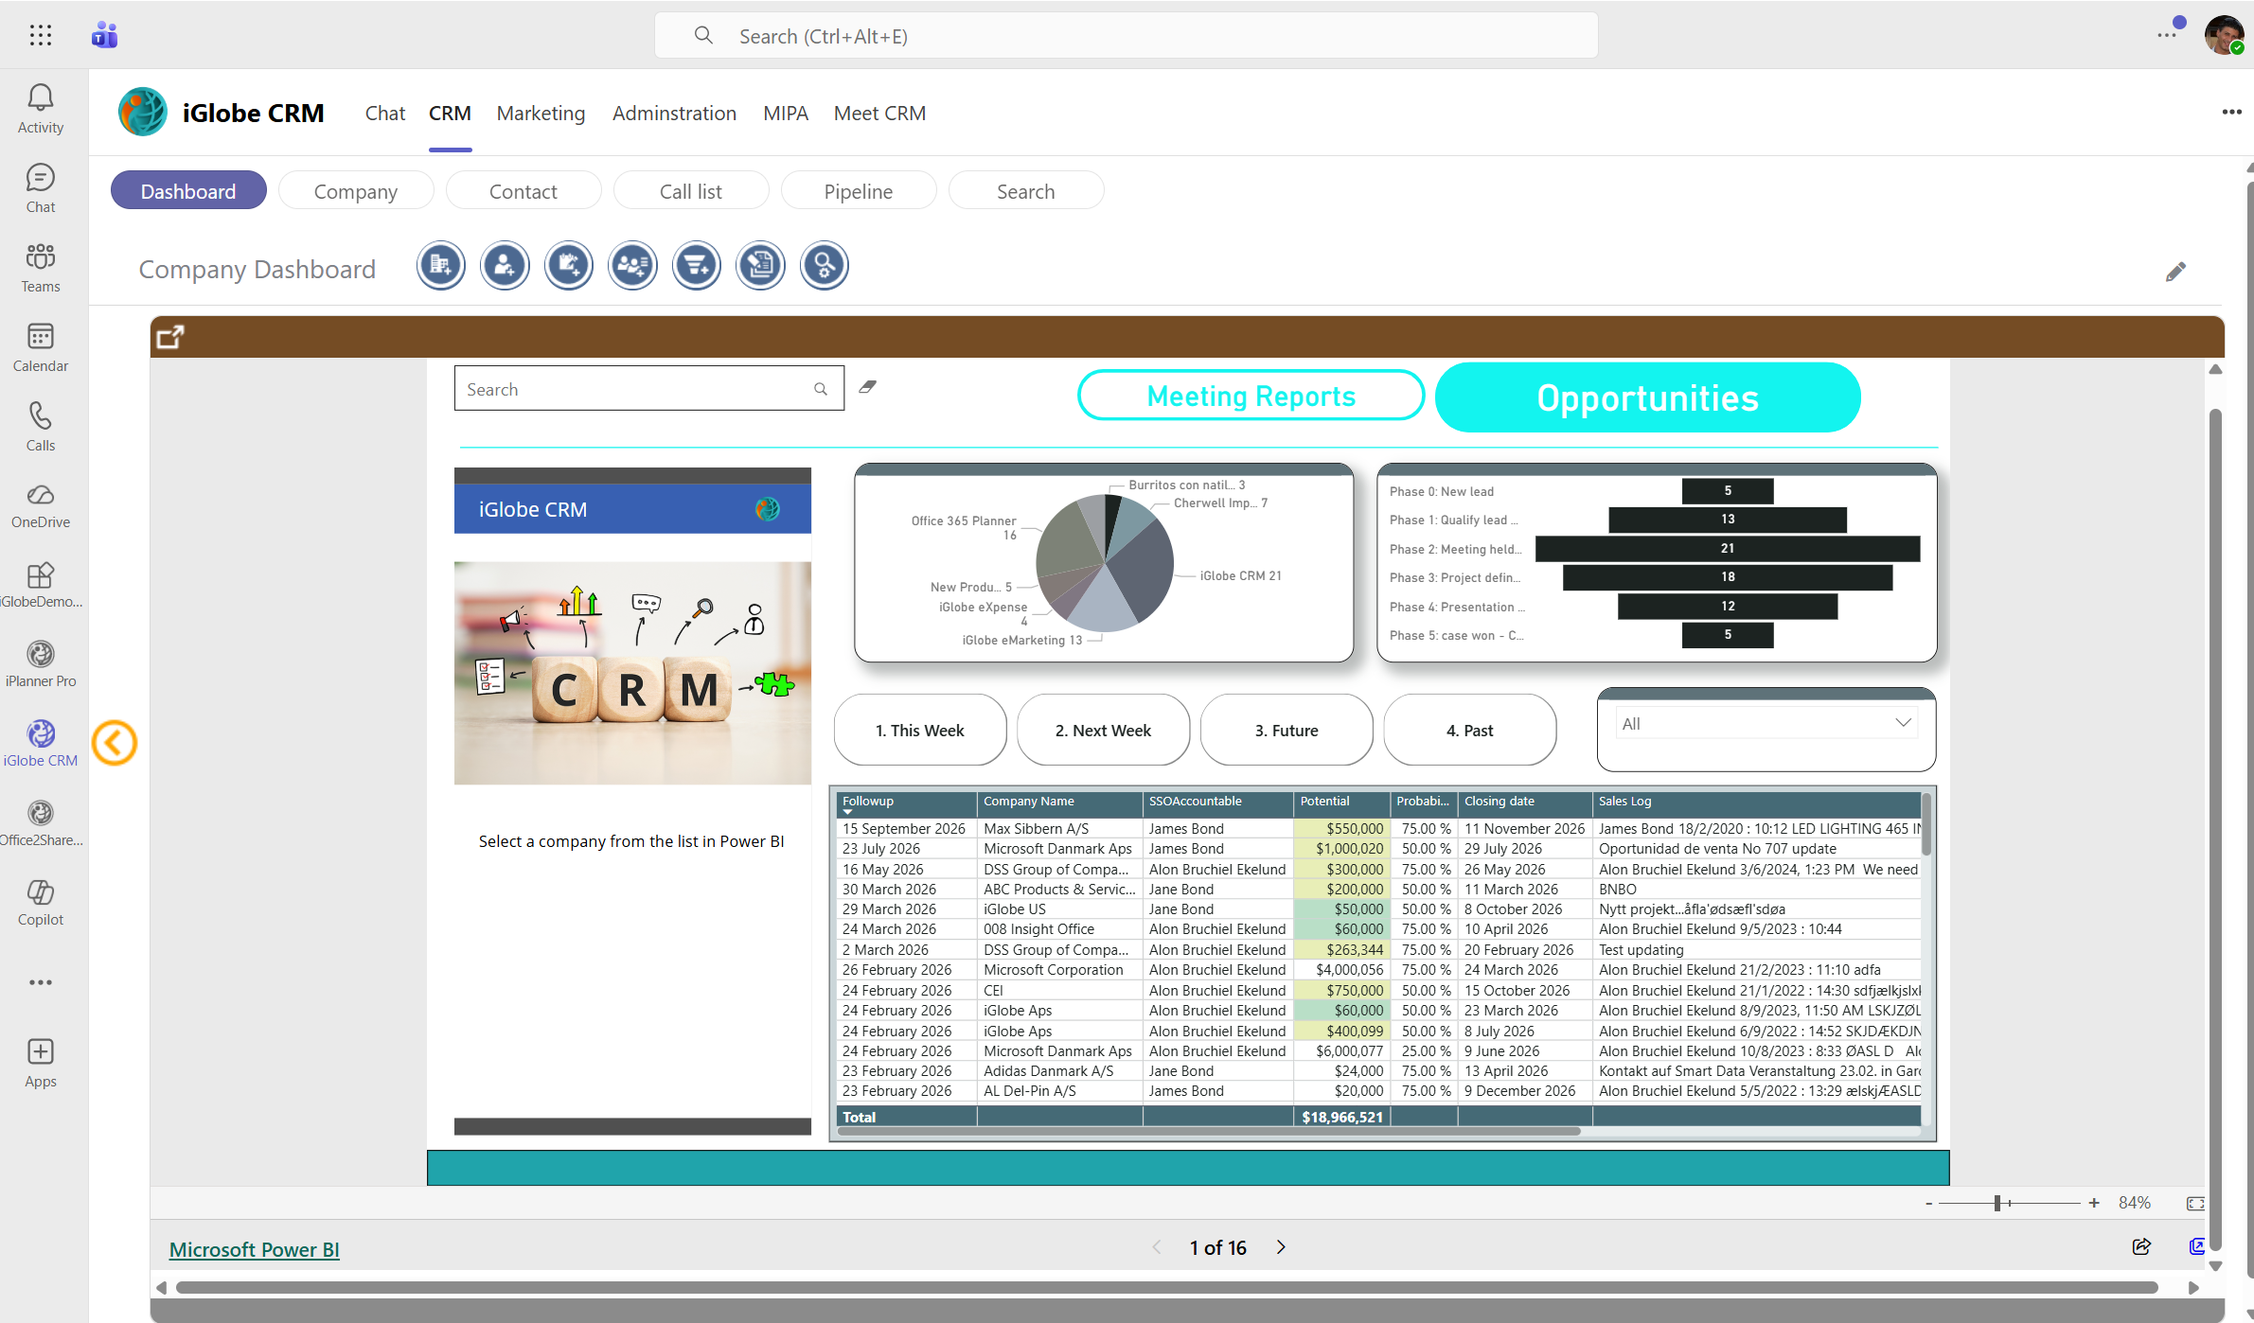The width and height of the screenshot is (2254, 1323).
Task: Open the advanced search gear icon
Action: click(824, 266)
